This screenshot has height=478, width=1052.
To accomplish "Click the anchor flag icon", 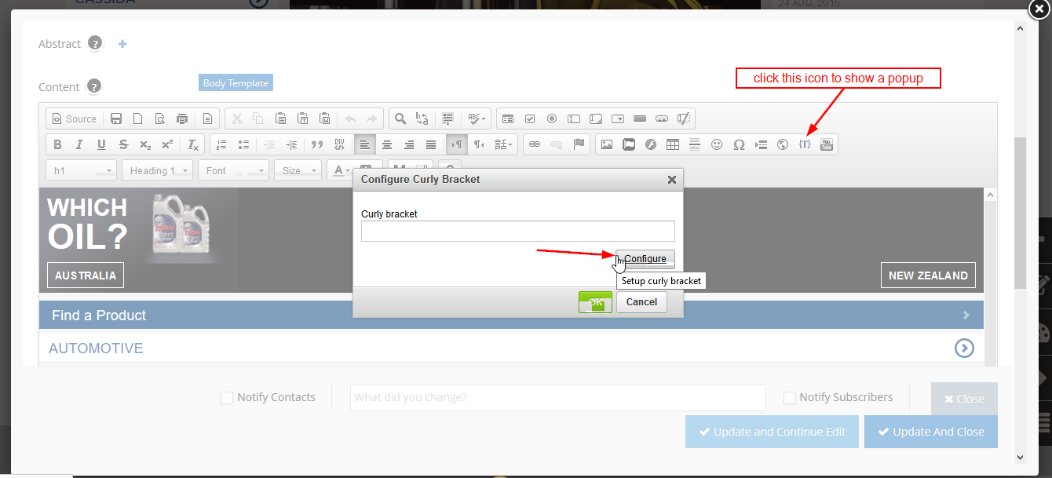I will pos(579,144).
